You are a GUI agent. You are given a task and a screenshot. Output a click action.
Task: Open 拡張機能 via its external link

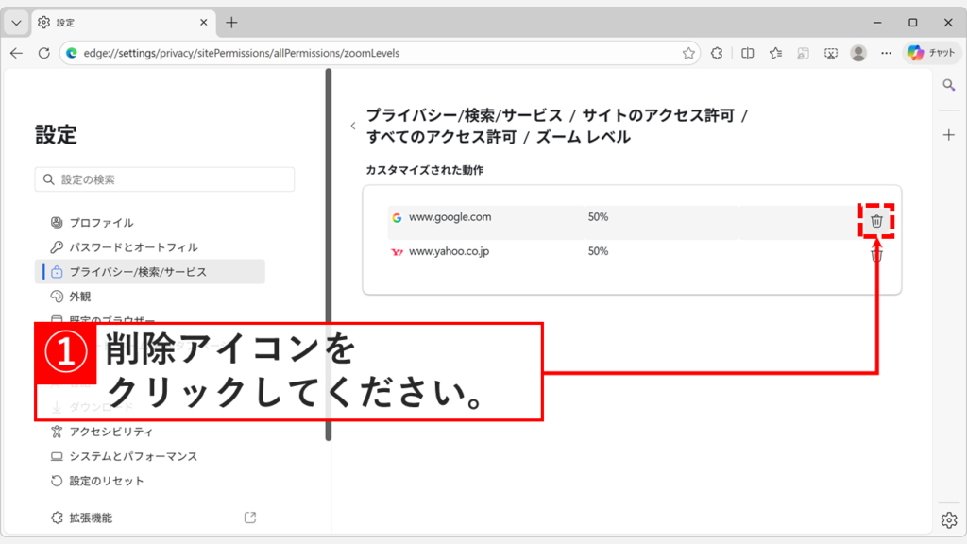249,516
